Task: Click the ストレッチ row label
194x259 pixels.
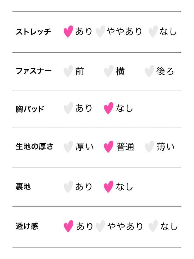Action: [33, 32]
